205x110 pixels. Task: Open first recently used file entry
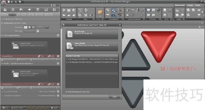pyautogui.click(x=92, y=59)
